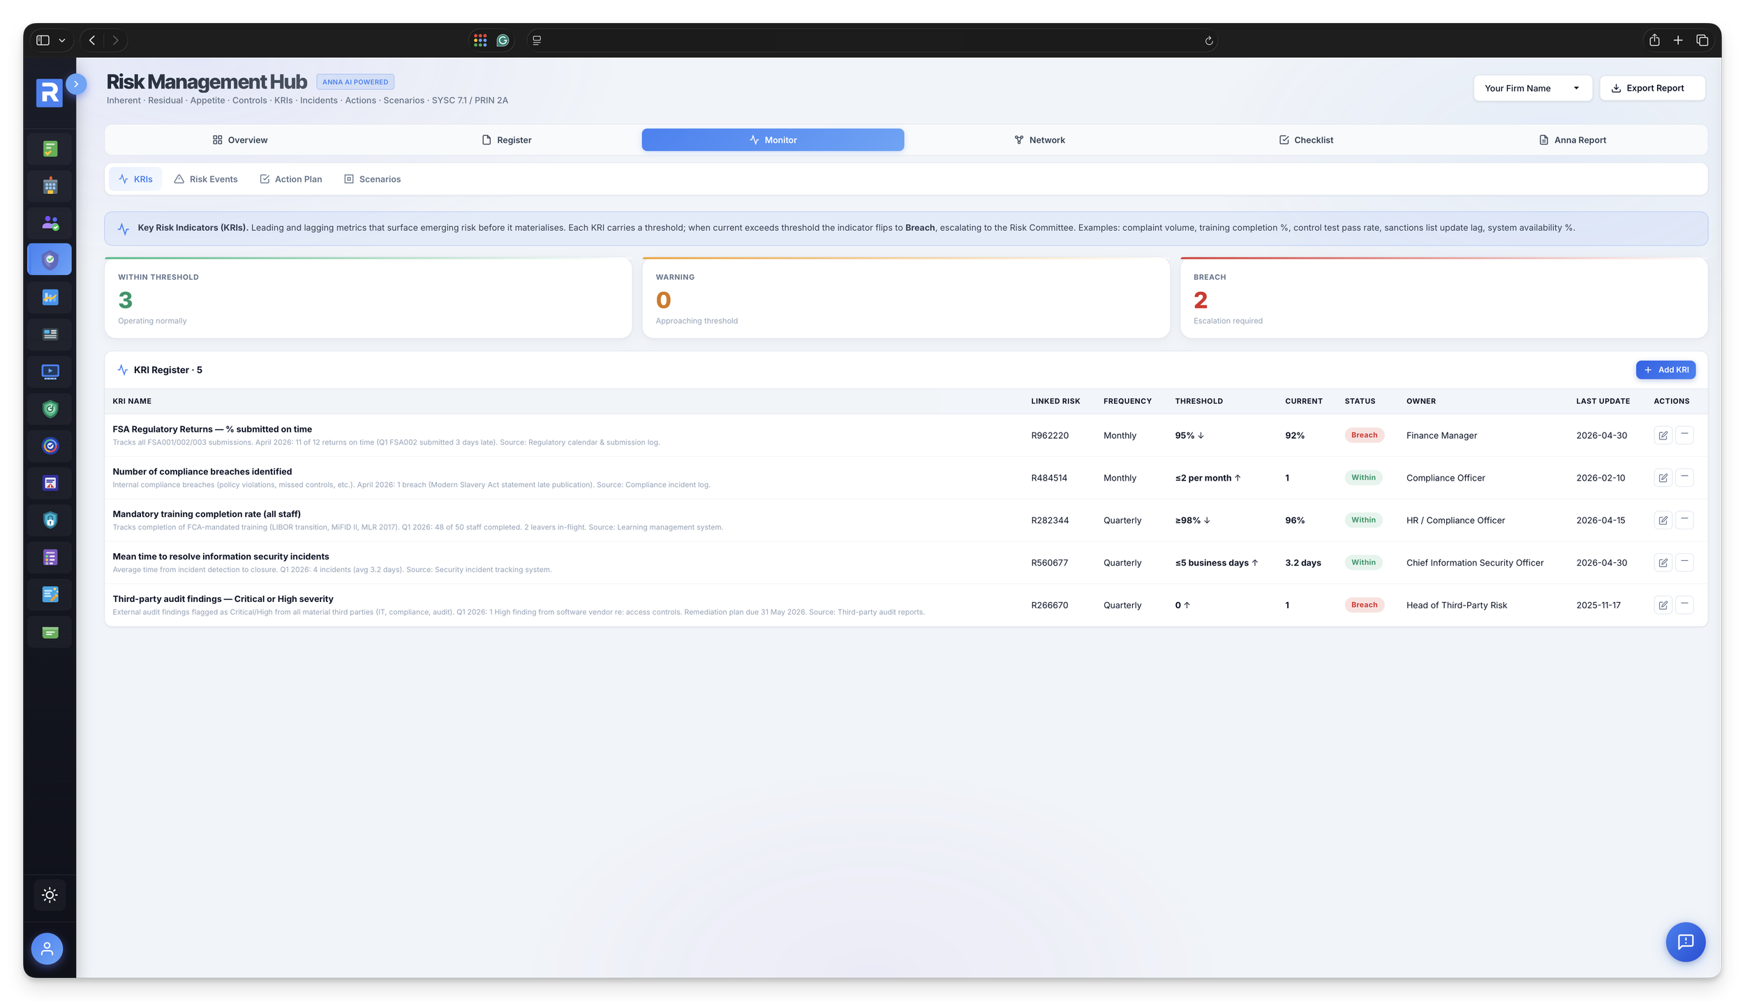This screenshot has height=1001, width=1745.
Task: Remove the Mandatory training completion KRI
Action: pos(1684,520)
